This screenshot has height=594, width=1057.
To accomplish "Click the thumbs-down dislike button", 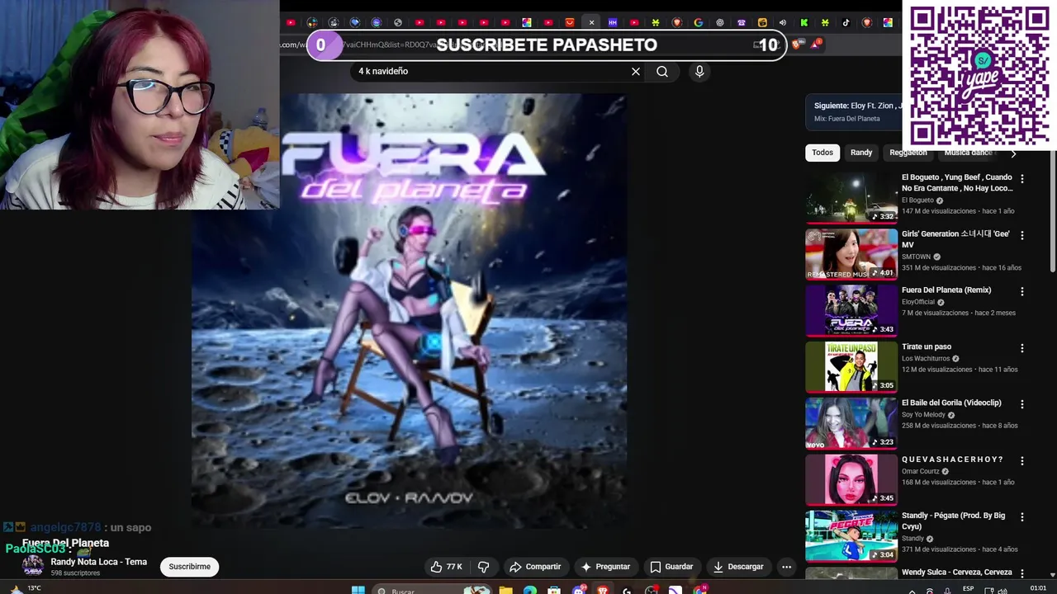I will point(484,567).
